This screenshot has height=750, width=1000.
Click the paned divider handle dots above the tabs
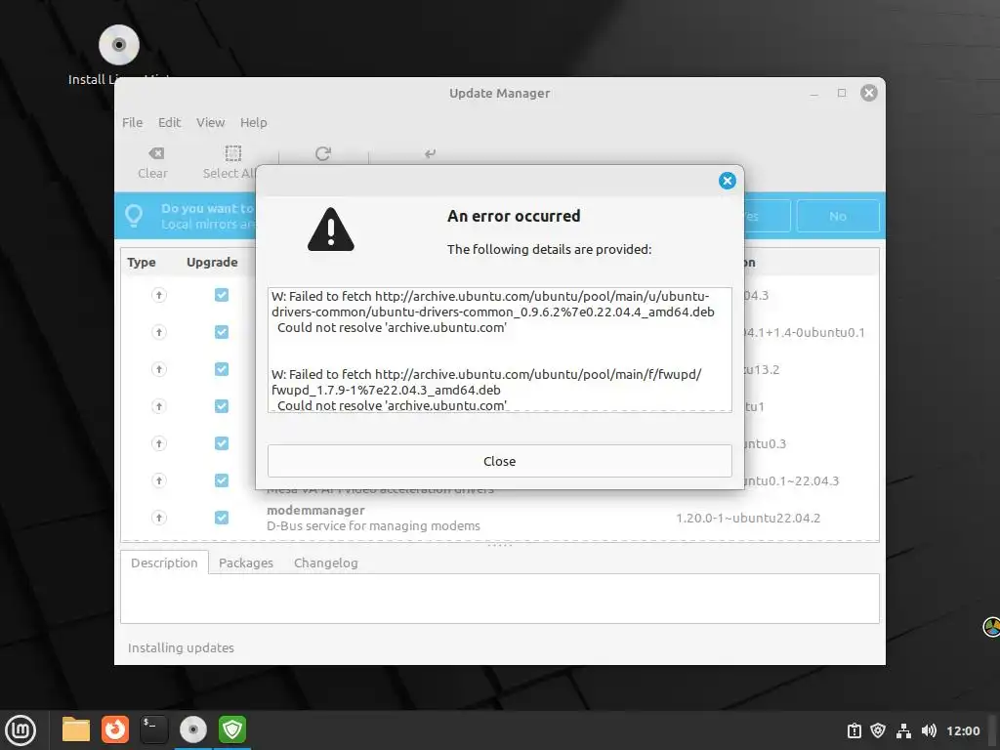pyautogui.click(x=499, y=545)
